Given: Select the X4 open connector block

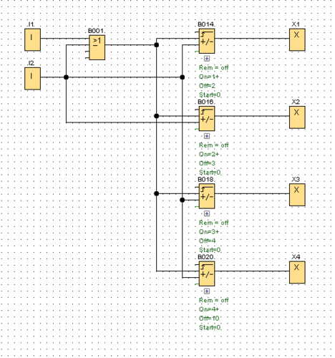Looking at the screenshot, I should [x=297, y=272].
